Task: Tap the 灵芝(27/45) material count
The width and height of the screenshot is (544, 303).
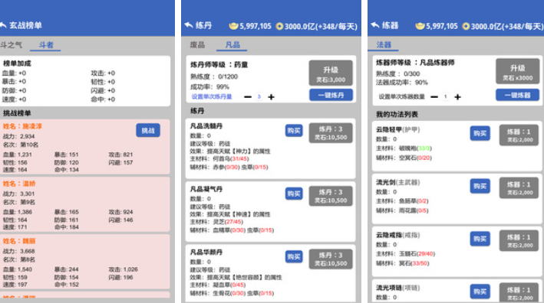Action: point(228,222)
